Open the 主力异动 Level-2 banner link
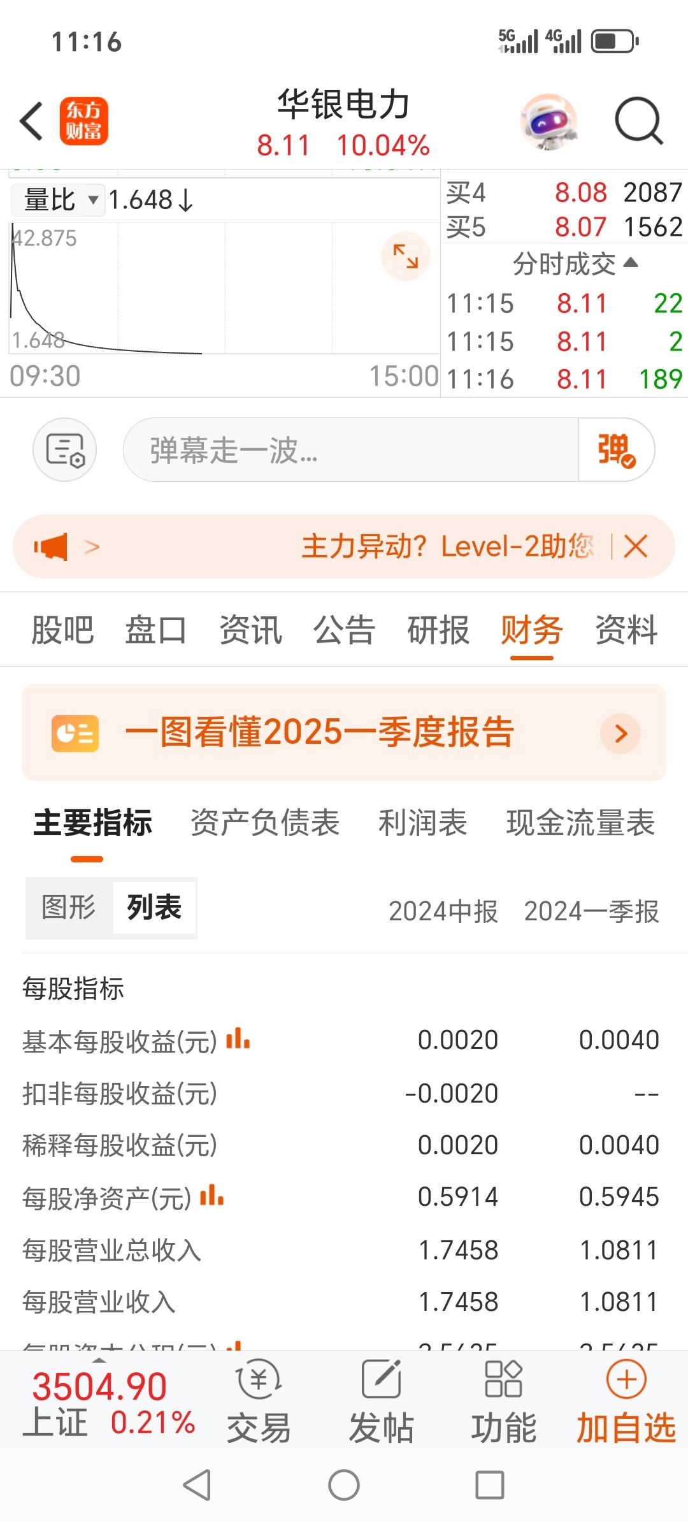Image resolution: width=688 pixels, height=1522 pixels. [x=447, y=547]
